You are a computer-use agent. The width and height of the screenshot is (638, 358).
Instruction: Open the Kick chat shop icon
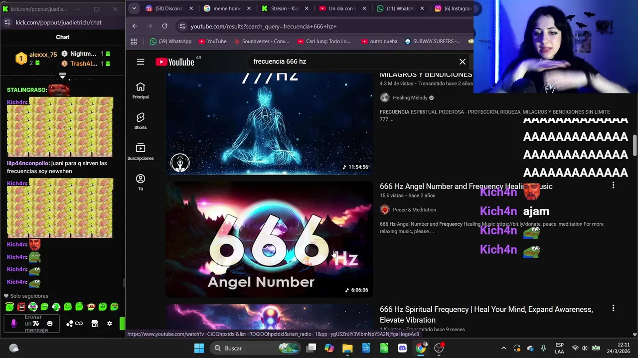[x=95, y=323]
